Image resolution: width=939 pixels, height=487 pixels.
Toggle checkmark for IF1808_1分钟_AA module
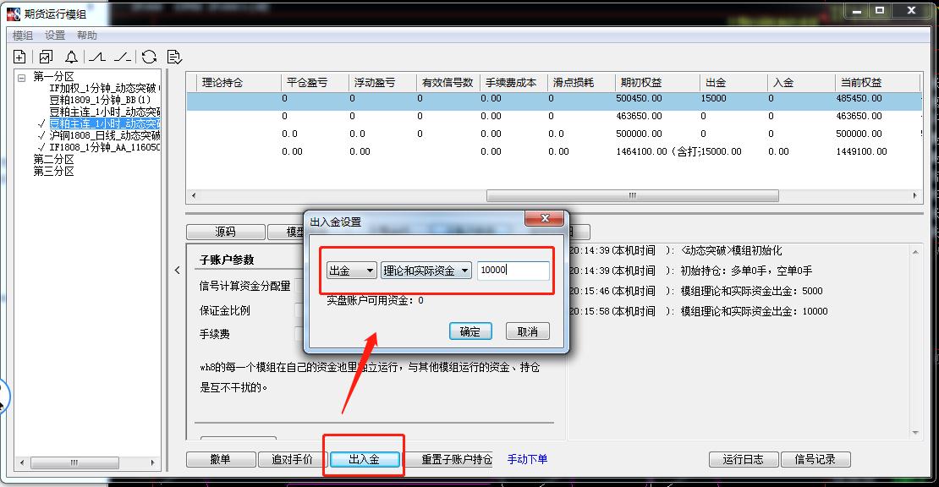pyautogui.click(x=41, y=147)
